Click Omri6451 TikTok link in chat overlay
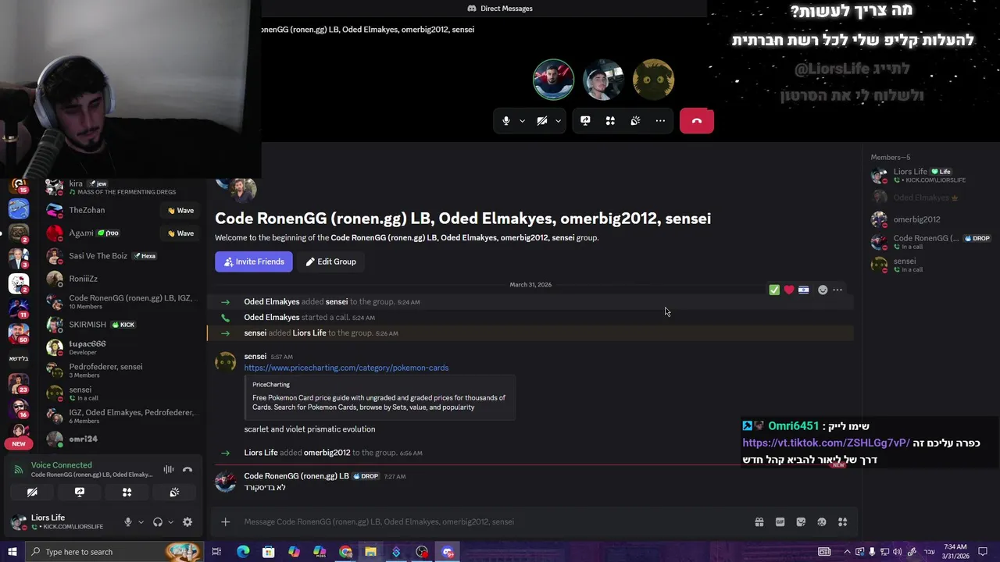The image size is (1000, 562). 826,443
